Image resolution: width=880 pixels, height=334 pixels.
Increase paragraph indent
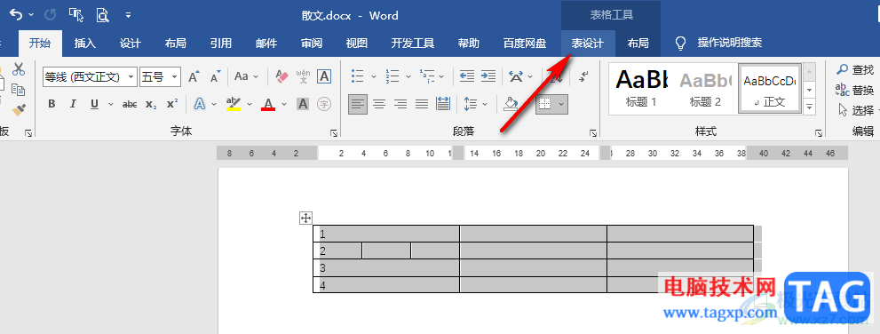coord(488,76)
